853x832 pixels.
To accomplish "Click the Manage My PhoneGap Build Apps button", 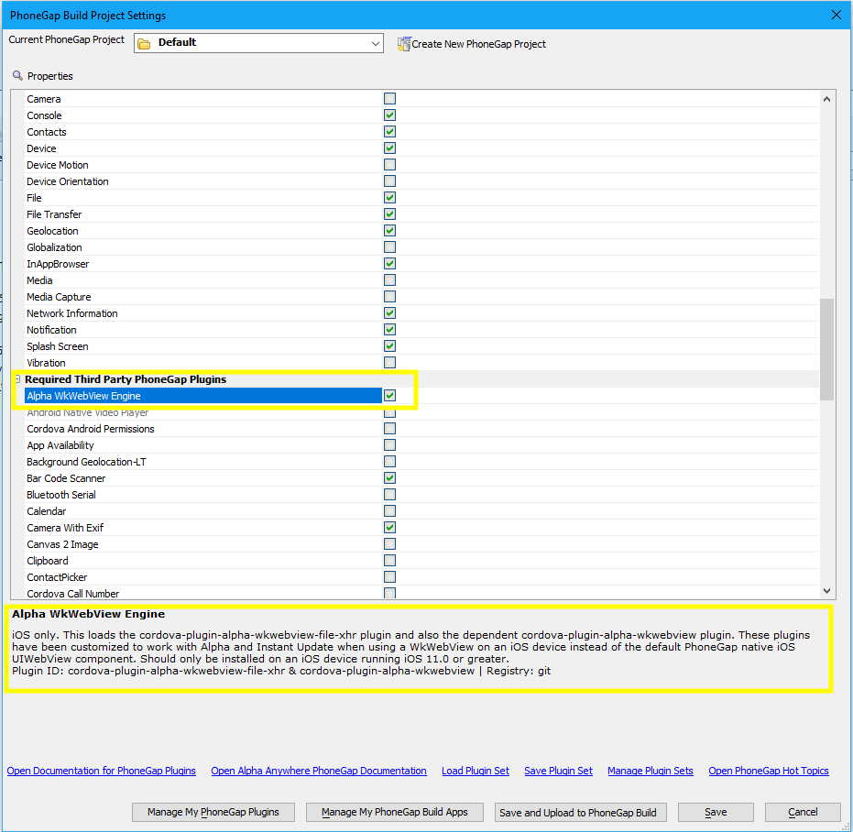I will [394, 812].
